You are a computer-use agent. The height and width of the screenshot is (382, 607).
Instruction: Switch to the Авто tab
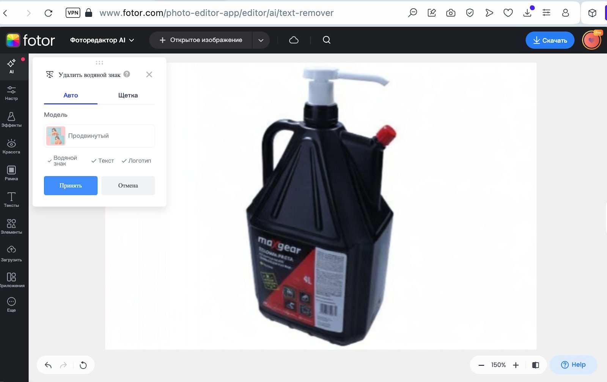71,95
